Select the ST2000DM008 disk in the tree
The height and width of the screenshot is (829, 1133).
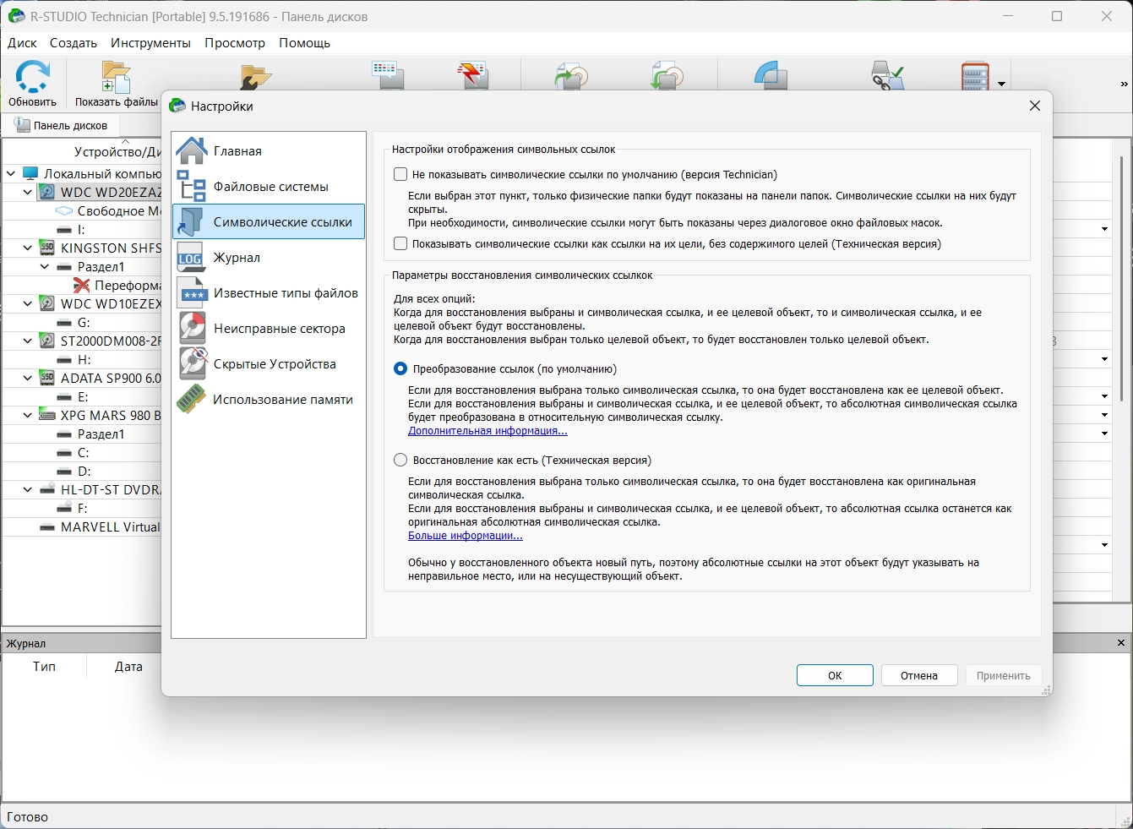click(110, 341)
